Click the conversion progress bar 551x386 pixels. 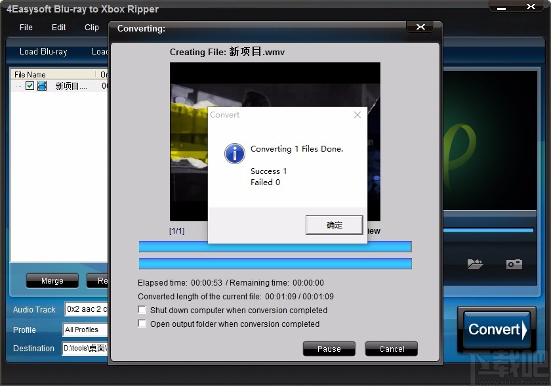tap(274, 246)
